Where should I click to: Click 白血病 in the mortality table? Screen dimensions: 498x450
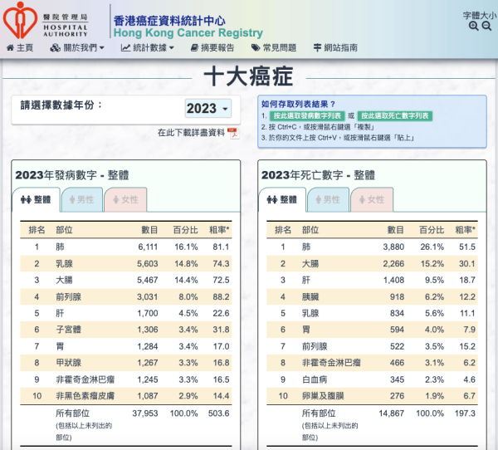click(315, 379)
